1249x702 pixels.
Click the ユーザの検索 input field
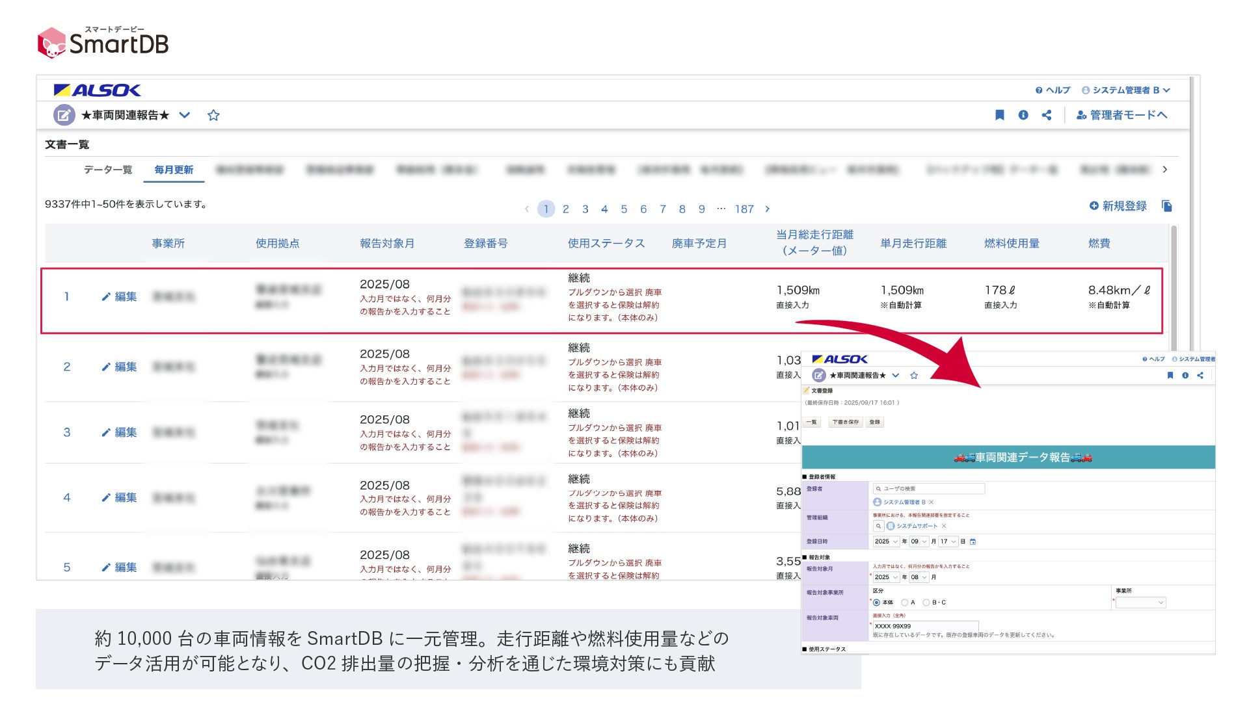click(930, 489)
